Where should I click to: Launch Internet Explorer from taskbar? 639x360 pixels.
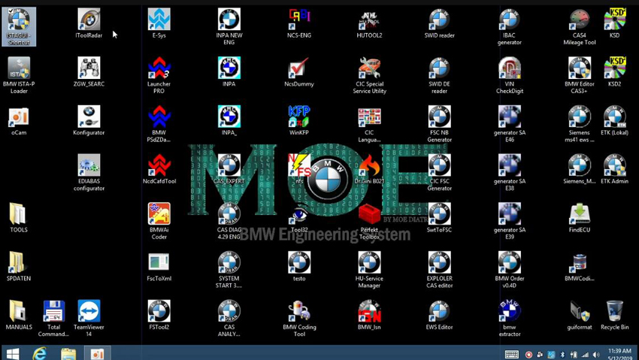coord(40,354)
